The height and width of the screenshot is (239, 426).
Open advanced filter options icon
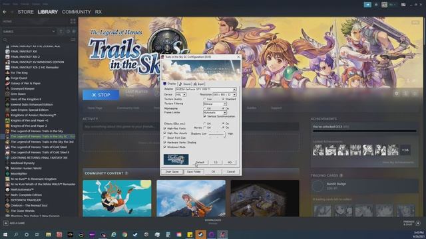[73, 40]
